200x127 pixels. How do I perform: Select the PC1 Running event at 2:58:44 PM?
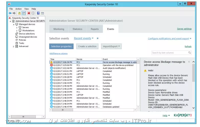(x=93, y=83)
